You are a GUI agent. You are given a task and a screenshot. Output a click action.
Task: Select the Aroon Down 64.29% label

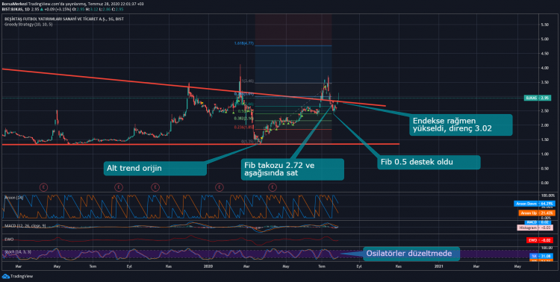click(x=535, y=204)
